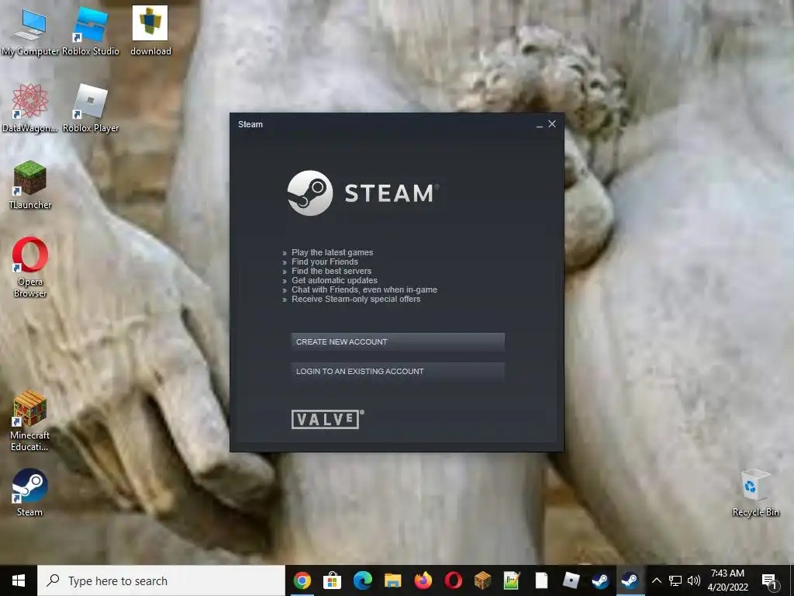Click LOGIN TO AN EXISTING ACCOUNT
The height and width of the screenshot is (596, 794).
coord(398,371)
